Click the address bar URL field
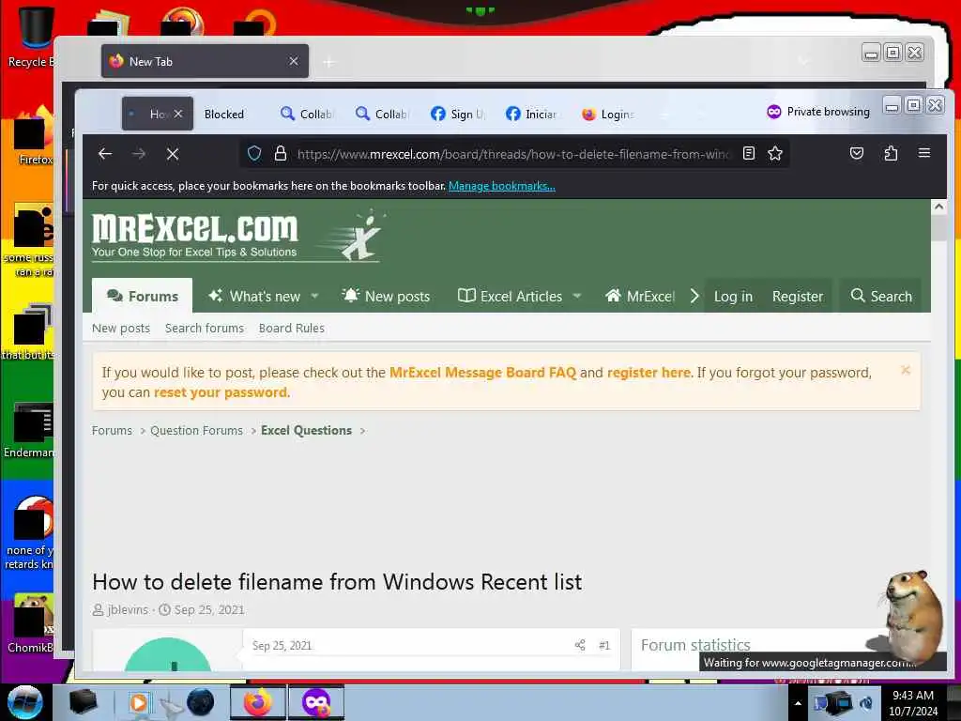Screen dimensions: 961x721 (x=511, y=154)
